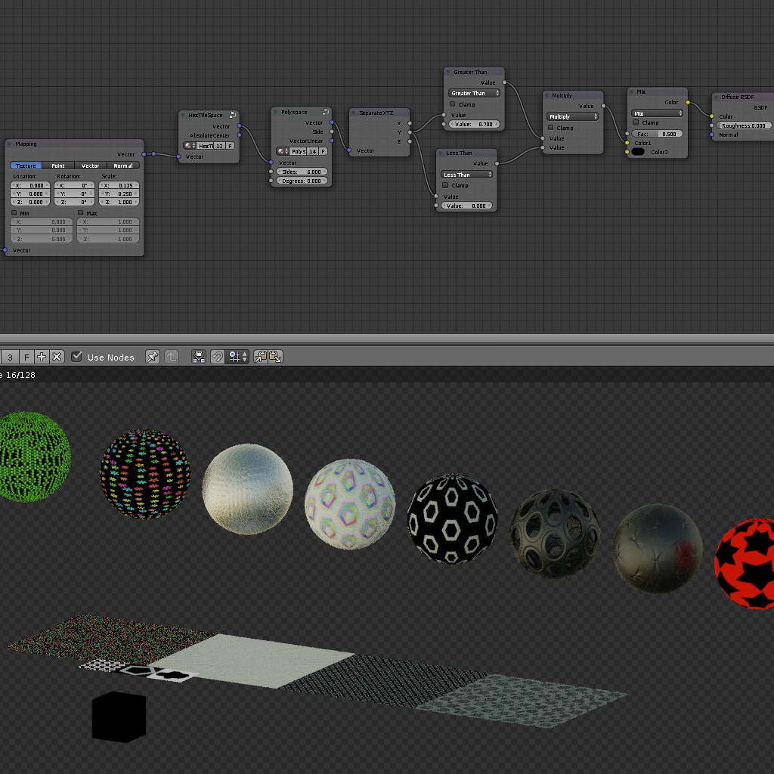The height and width of the screenshot is (774, 774).
Task: Click the F fake user button
Action: [26, 357]
